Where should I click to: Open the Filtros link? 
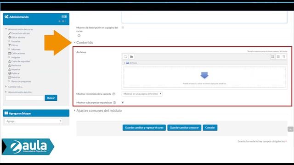tap(15, 45)
